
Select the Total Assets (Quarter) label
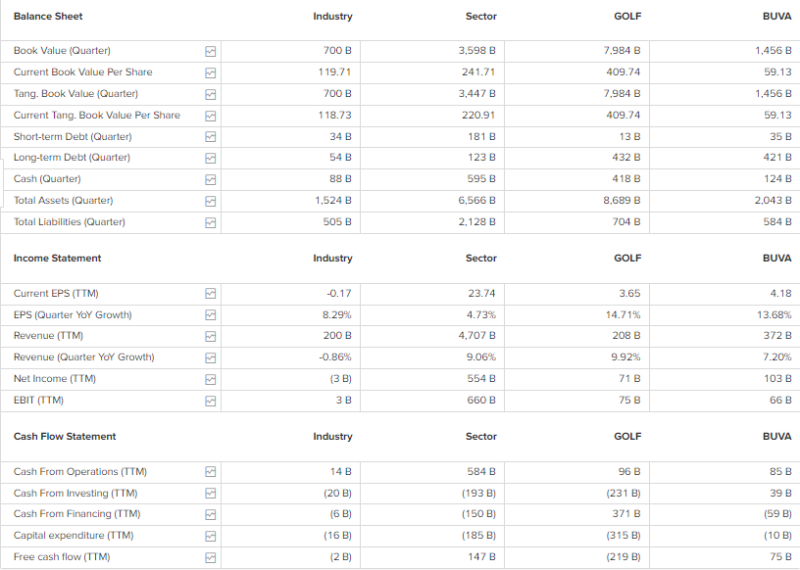(x=63, y=201)
